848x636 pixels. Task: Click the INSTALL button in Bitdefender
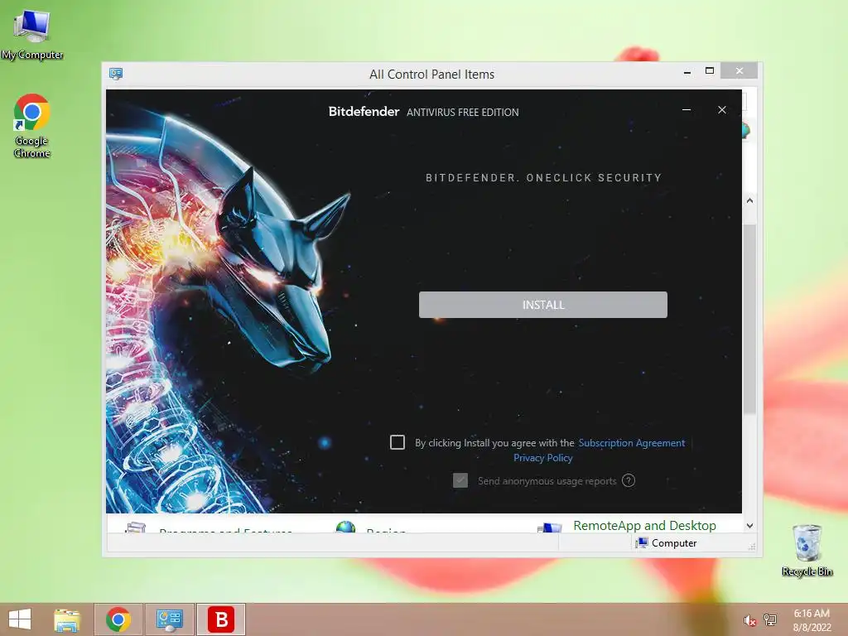[543, 305]
